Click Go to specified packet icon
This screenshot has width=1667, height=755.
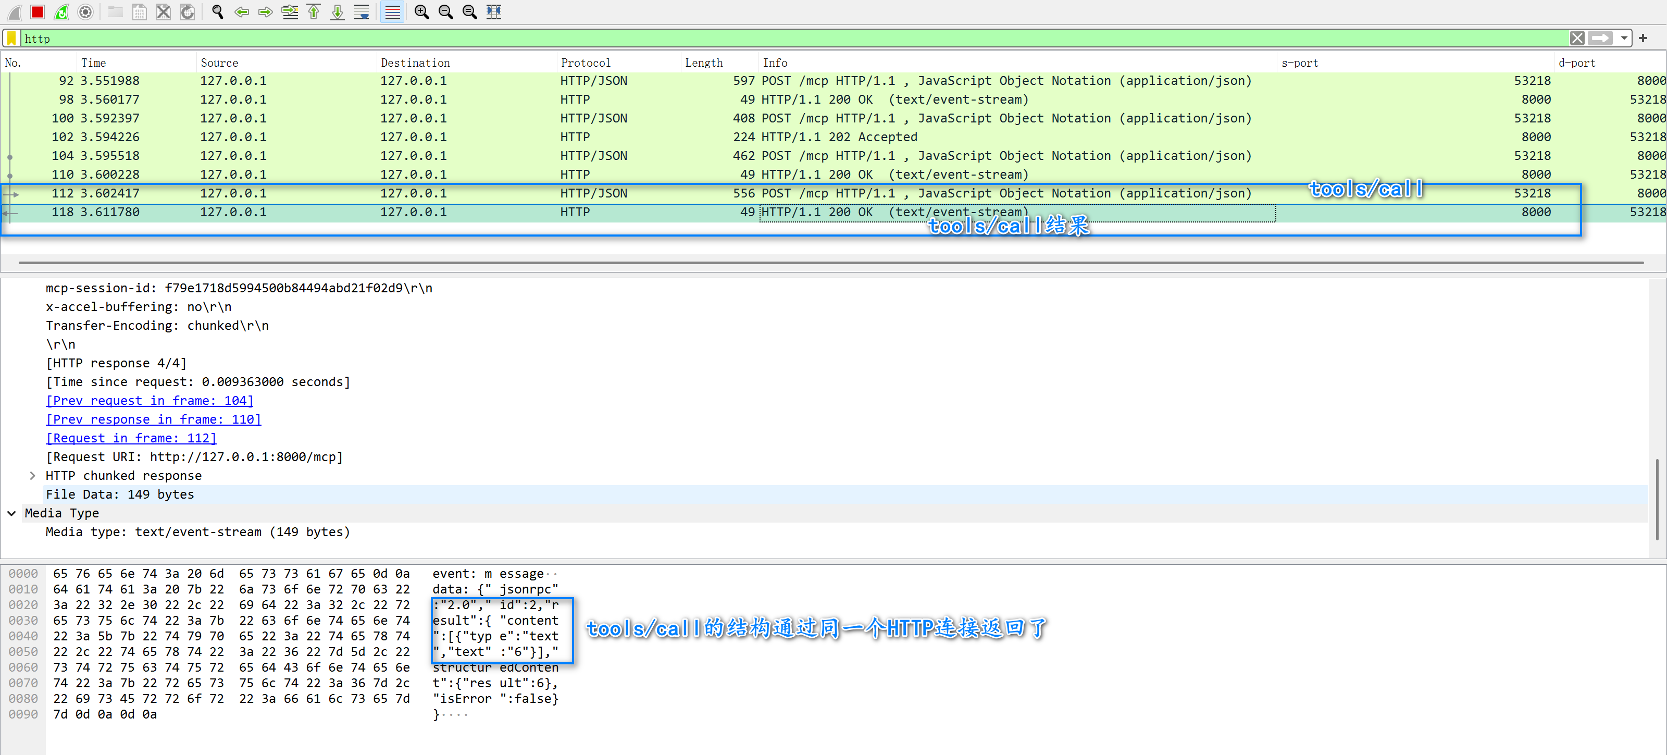[x=289, y=11]
